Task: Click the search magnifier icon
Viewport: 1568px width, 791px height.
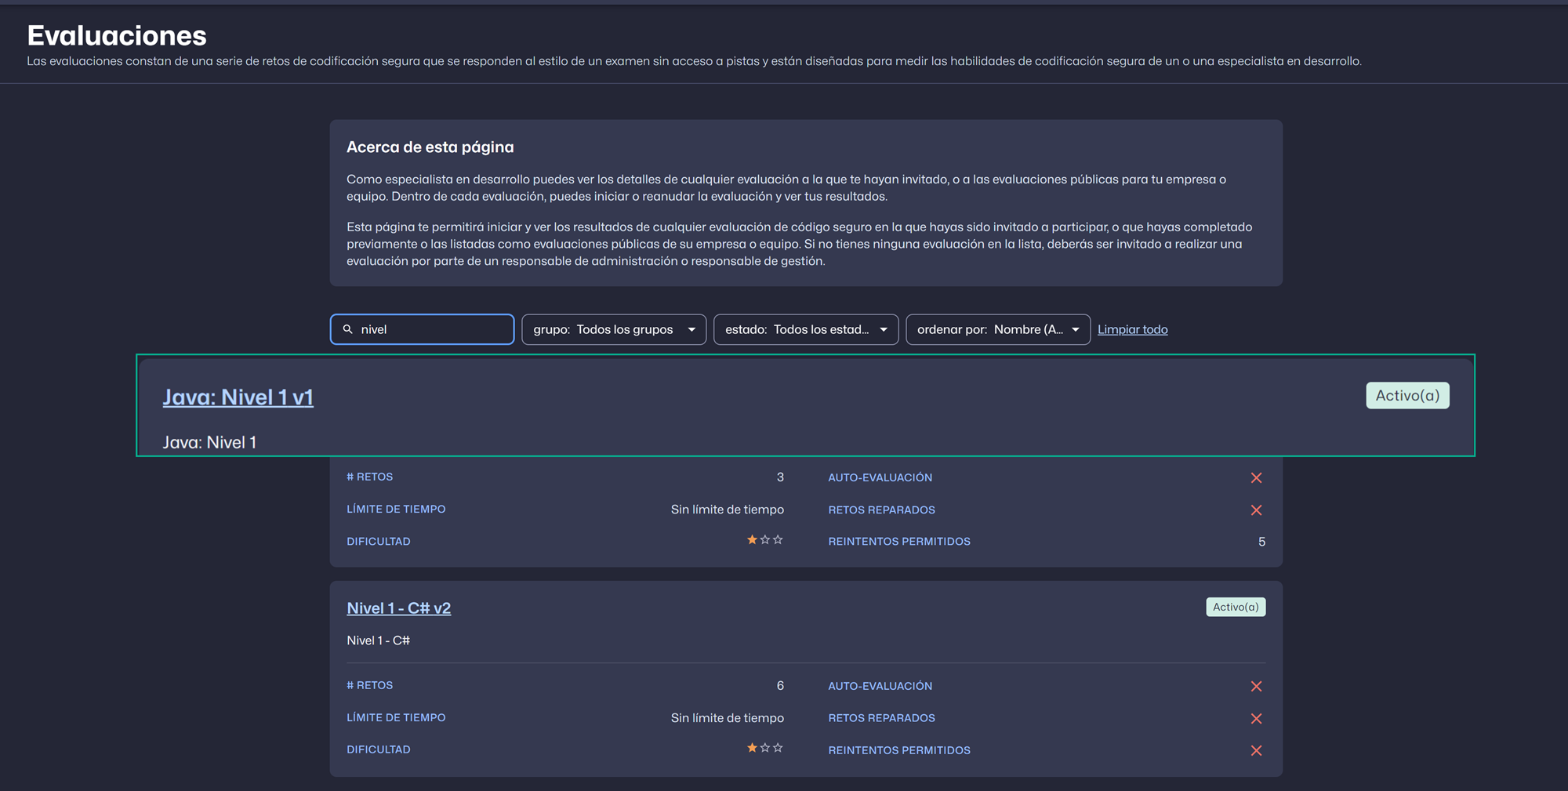Action: point(347,329)
